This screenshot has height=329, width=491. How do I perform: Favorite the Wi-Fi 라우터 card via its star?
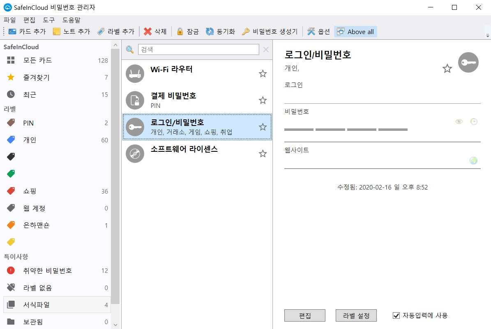coord(263,73)
